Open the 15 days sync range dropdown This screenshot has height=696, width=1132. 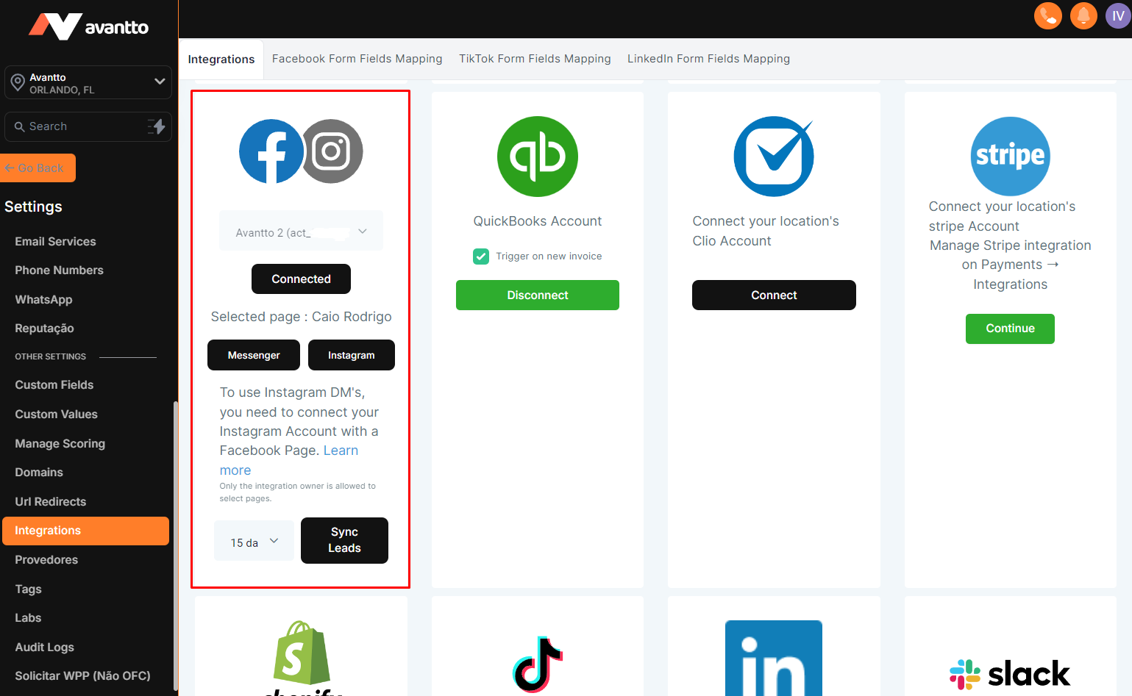[x=254, y=542]
